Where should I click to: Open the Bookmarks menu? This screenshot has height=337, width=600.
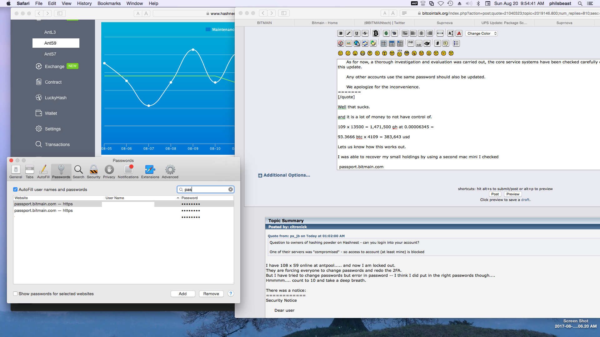pyautogui.click(x=109, y=3)
